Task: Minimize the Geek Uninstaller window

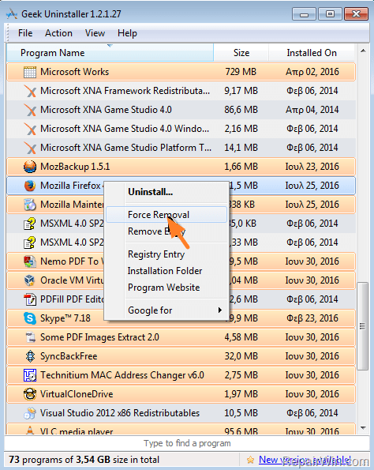Action: 304,13
